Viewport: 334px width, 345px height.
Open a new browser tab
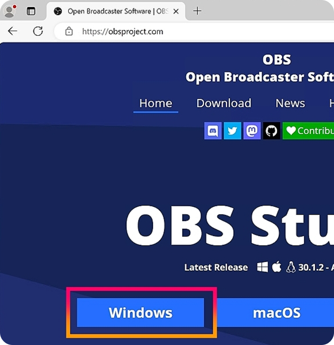tap(197, 11)
